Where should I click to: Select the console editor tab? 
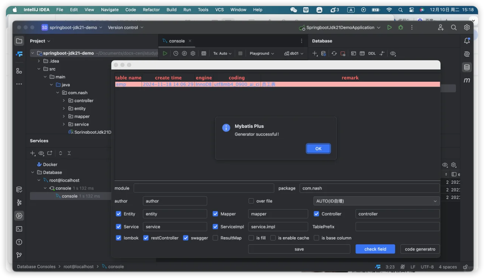pos(177,41)
